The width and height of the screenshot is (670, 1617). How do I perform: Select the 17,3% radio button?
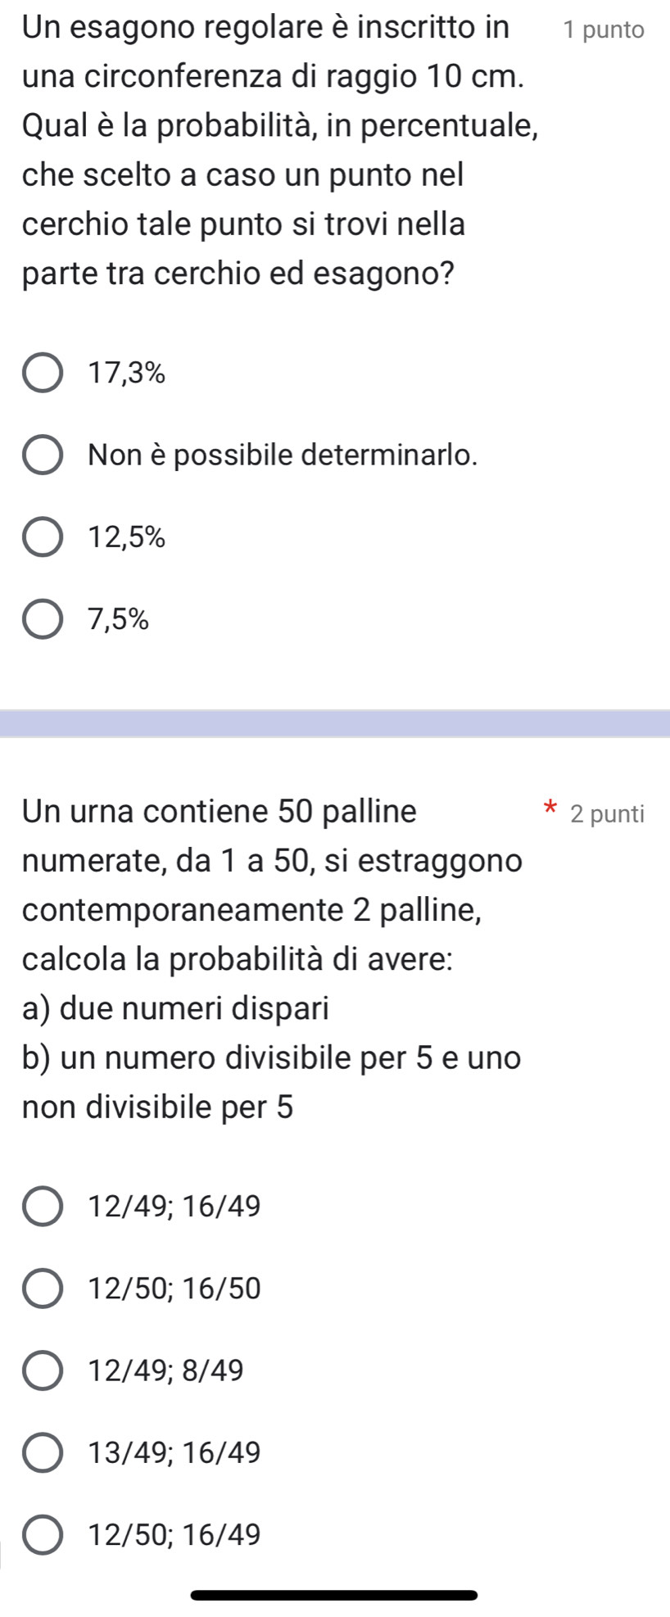[43, 374]
